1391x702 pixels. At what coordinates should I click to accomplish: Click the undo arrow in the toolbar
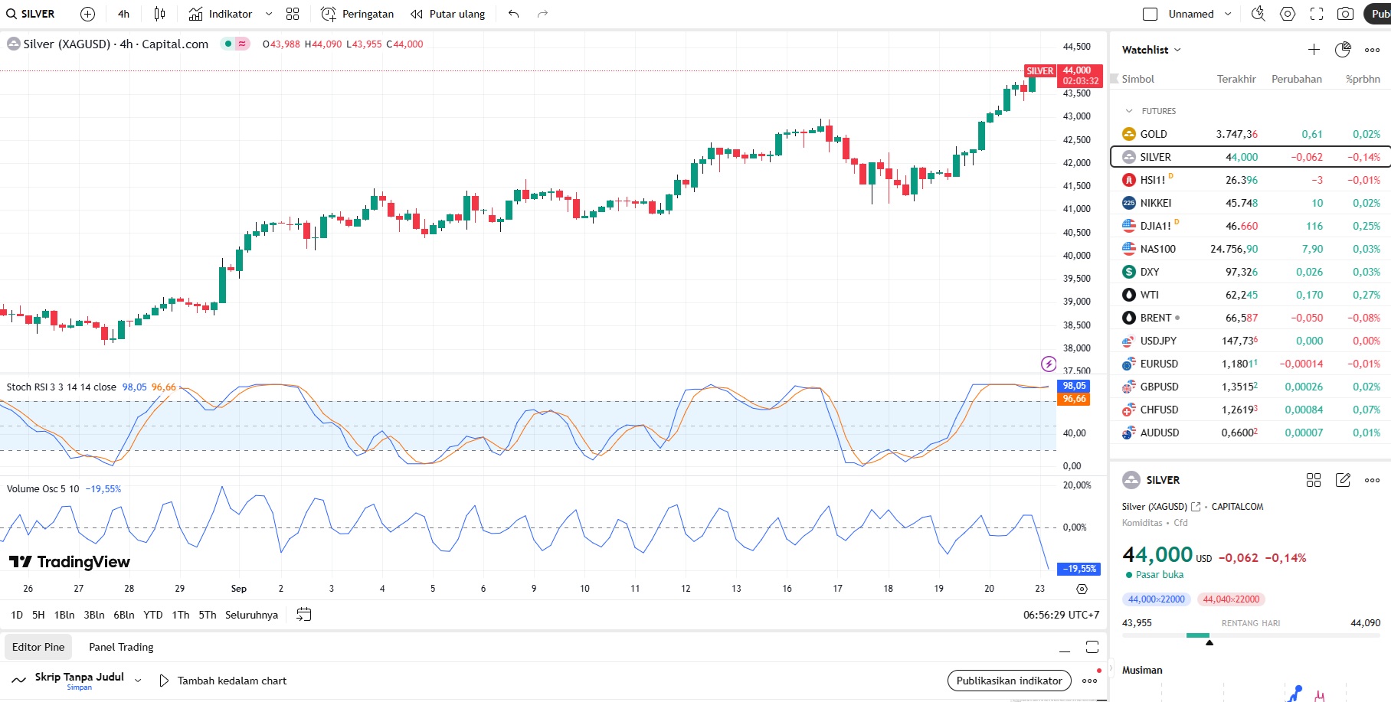pyautogui.click(x=513, y=14)
